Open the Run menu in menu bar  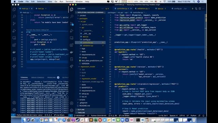point(61,1)
